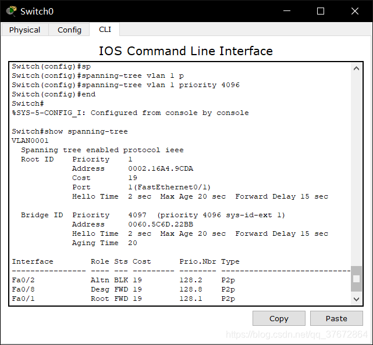The image size is (373, 345).
Task: Click the Fa0/2 interface row
Action: point(123,280)
